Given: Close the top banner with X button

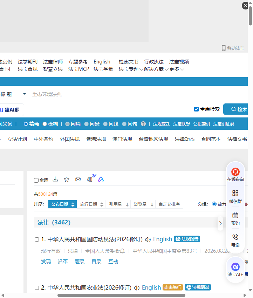Looking at the screenshot, I should click(245, 6).
